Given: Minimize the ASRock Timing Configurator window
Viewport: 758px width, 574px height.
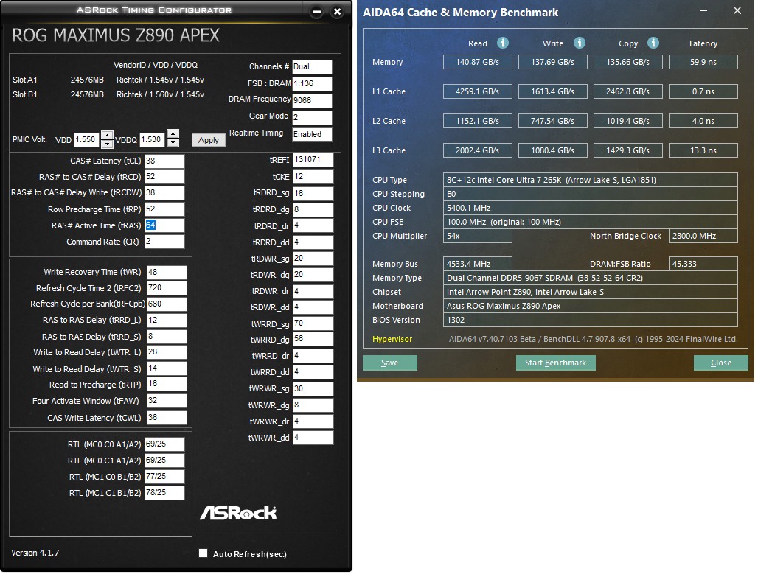Looking at the screenshot, I should (x=316, y=12).
